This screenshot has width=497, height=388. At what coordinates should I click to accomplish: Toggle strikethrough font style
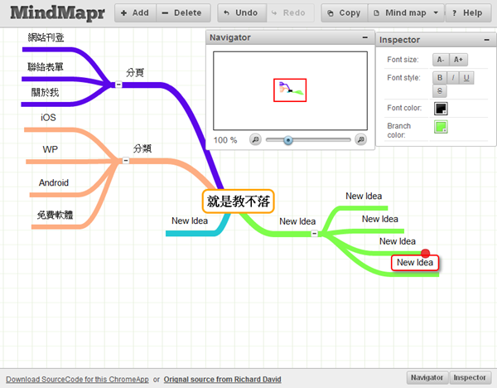[x=440, y=91]
